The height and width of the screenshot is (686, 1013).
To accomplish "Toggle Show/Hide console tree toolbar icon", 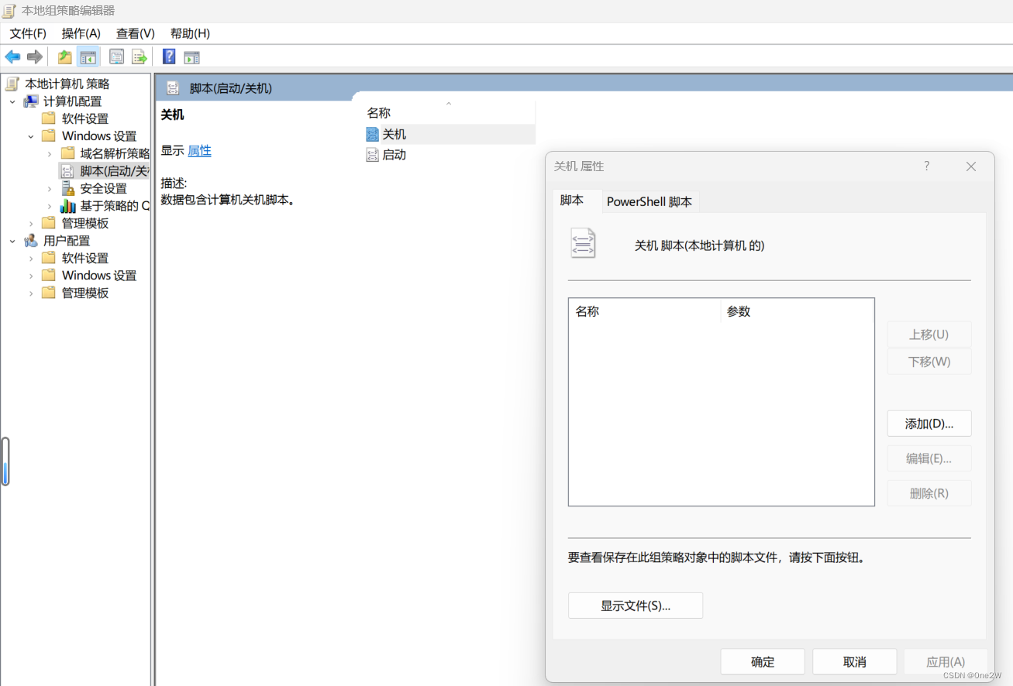I will [x=88, y=57].
